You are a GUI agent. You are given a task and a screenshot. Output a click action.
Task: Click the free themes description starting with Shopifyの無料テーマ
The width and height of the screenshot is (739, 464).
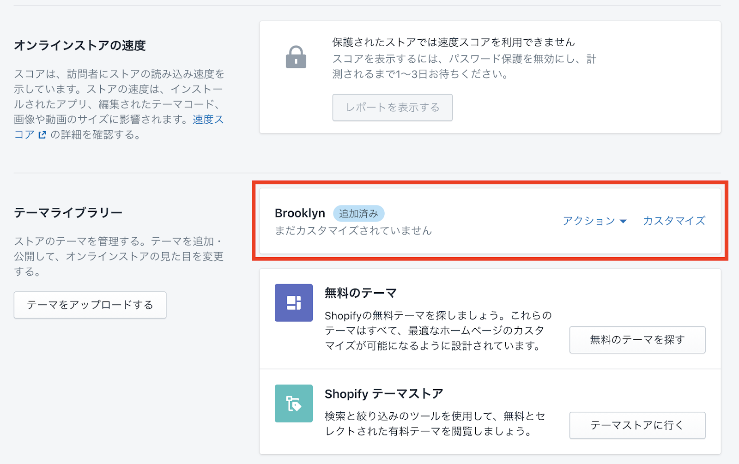tap(438, 331)
